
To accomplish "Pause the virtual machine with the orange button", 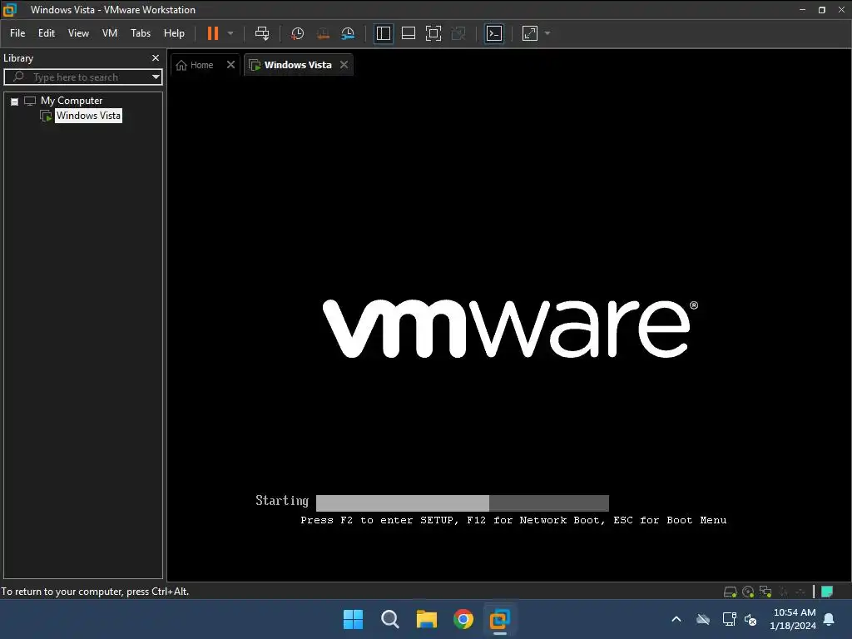I will 212,33.
